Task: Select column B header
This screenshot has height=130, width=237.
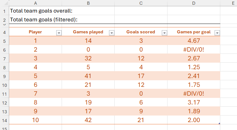Action: click(x=88, y=3)
